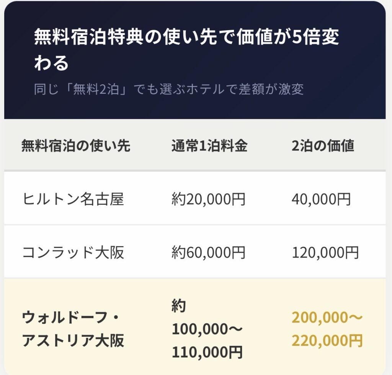
Task: Click the gold 200,000〜 value text
Action: (x=327, y=317)
